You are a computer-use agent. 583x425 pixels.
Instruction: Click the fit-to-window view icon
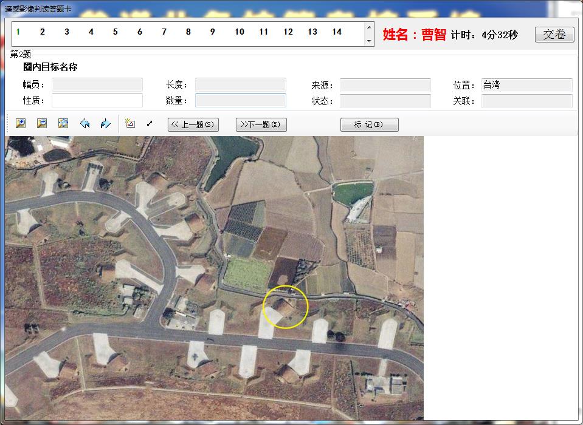(63, 124)
